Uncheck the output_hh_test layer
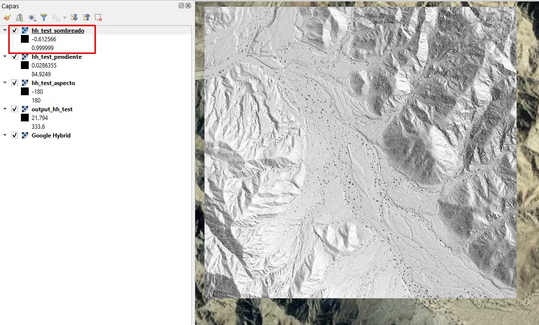The width and height of the screenshot is (539, 325). [14, 109]
